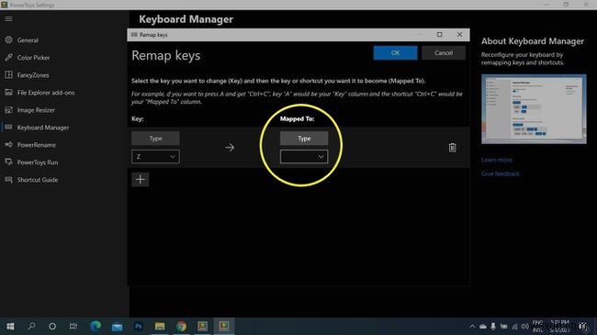Cancel the Remap keys dialog
Image resolution: width=597 pixels, height=335 pixels.
444,53
